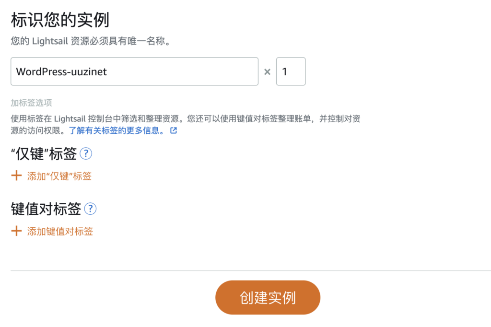Screen dimensions: 491x327
Task: Click 添加键值对标签 link text
Action: tap(60, 232)
